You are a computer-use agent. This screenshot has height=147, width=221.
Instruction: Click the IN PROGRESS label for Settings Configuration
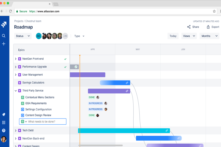(x=96, y=109)
